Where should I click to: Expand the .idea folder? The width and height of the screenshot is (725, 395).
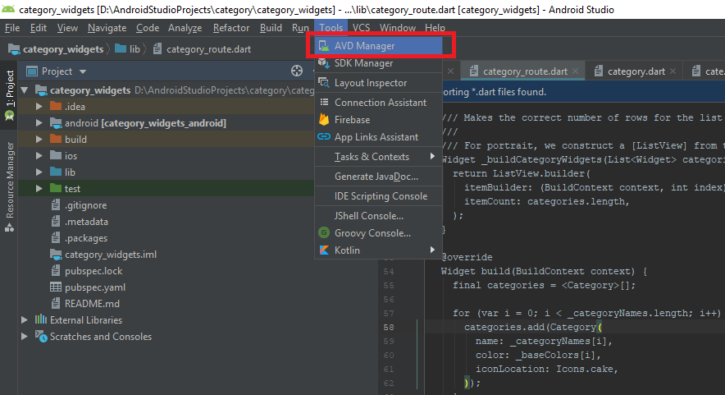(39, 107)
